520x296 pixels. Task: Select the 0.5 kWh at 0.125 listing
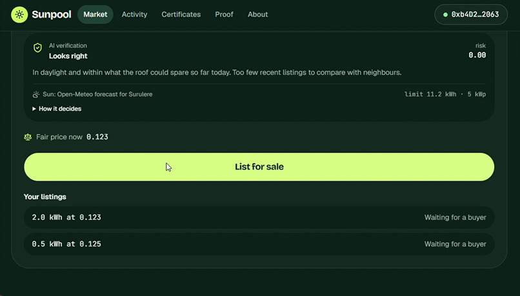[259, 244]
